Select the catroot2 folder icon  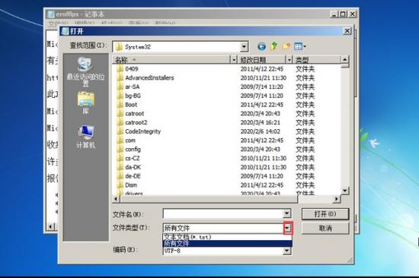click(x=120, y=122)
